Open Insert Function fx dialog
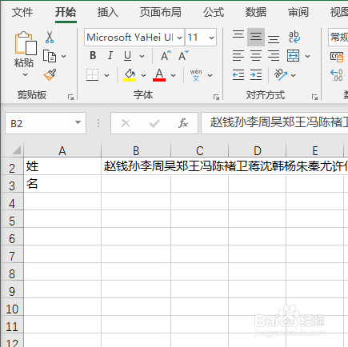 coord(183,123)
